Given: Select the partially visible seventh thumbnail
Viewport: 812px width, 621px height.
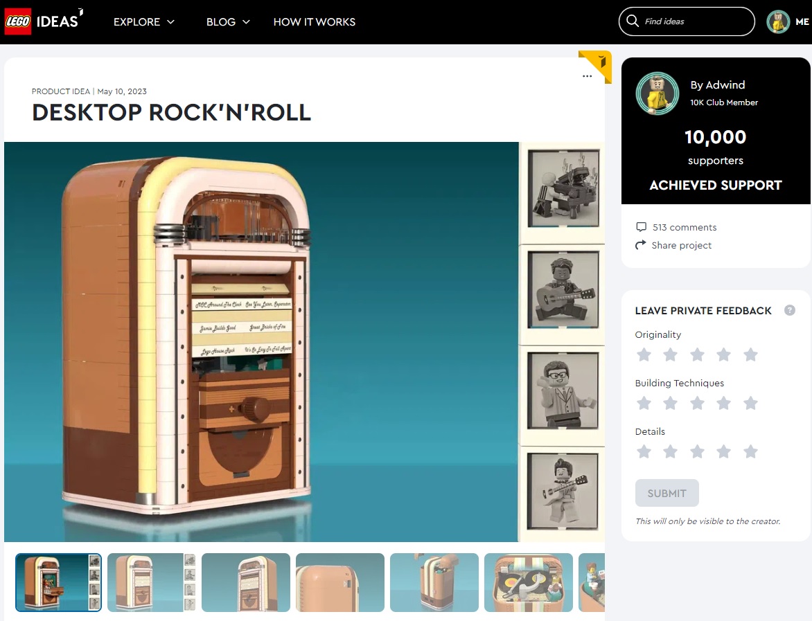Looking at the screenshot, I should click(x=592, y=582).
